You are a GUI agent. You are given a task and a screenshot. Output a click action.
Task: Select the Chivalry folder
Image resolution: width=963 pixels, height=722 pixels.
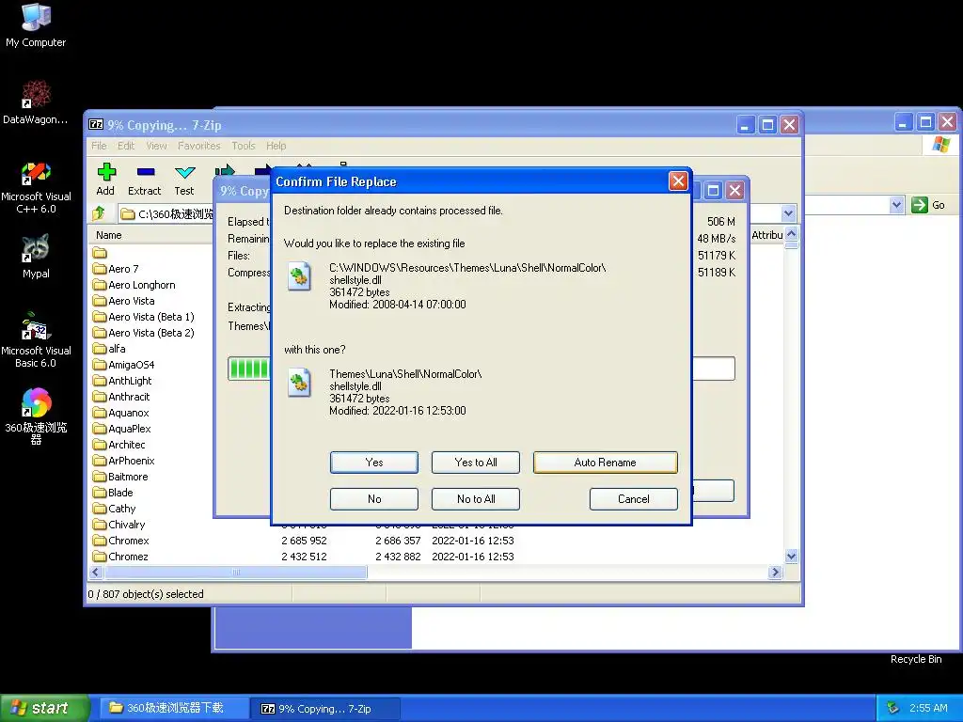point(119,525)
